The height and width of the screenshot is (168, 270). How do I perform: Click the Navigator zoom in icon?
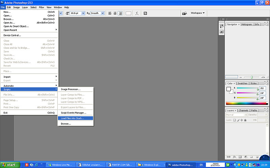(x=263, y=77)
